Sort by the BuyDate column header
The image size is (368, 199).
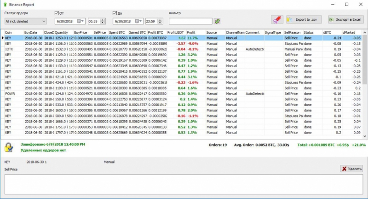[33, 32]
